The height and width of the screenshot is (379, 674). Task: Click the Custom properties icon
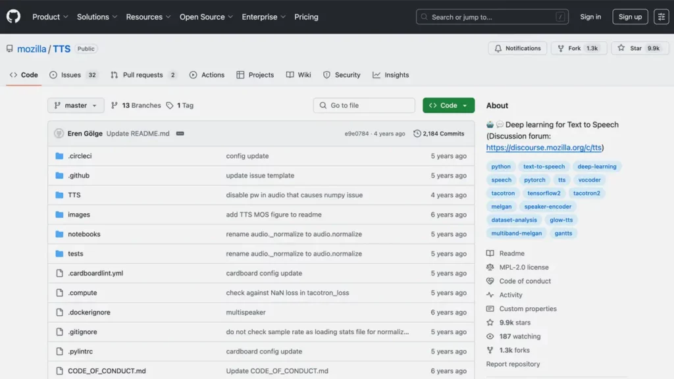[490, 309]
